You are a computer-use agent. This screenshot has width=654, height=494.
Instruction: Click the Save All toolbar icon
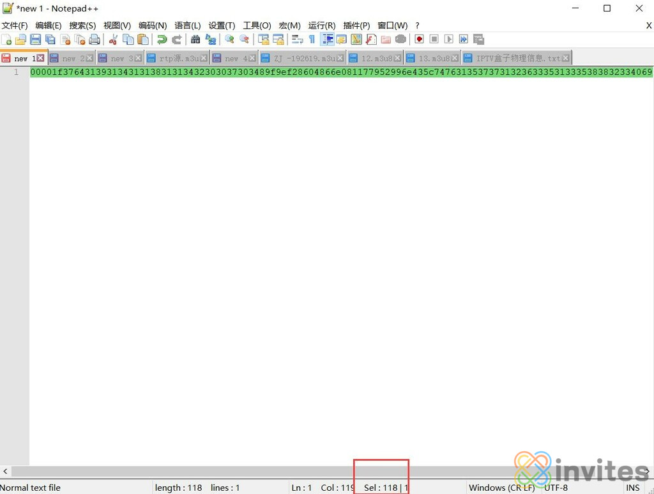click(x=50, y=39)
